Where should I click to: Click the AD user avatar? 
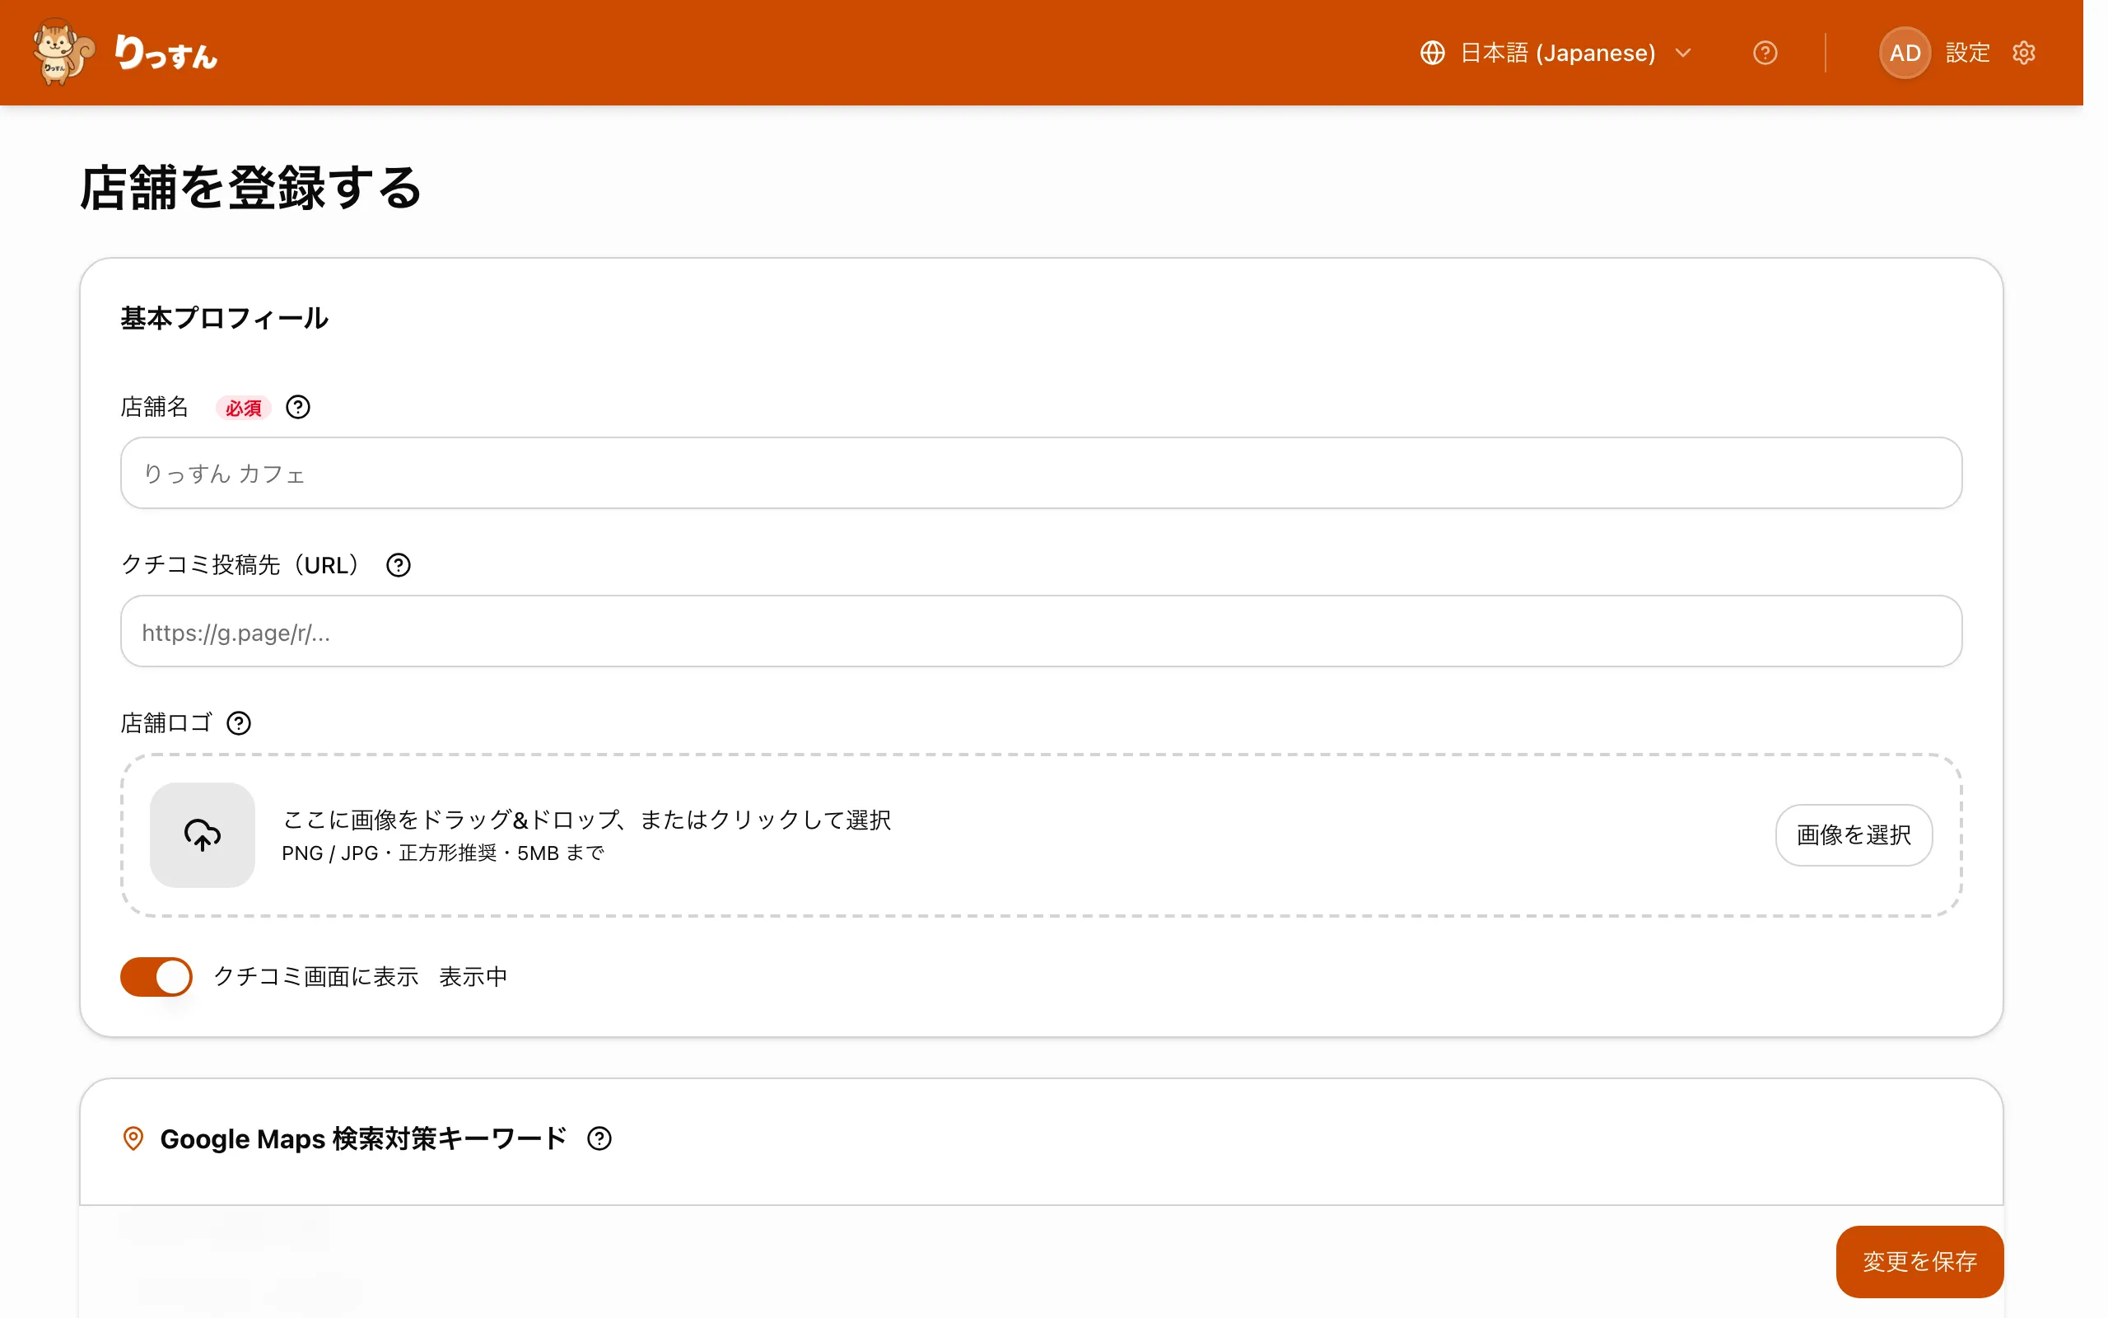[x=1905, y=54]
